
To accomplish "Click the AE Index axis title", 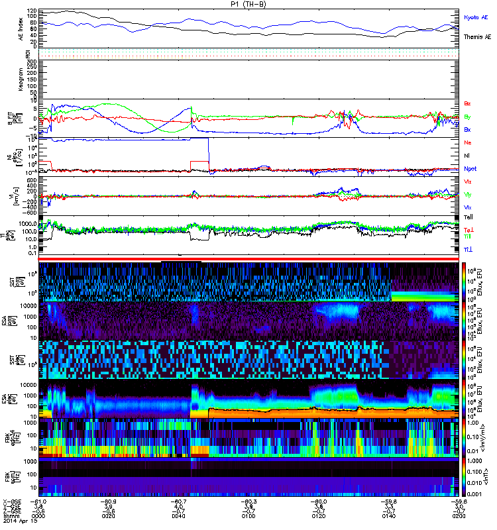I will point(21,29).
